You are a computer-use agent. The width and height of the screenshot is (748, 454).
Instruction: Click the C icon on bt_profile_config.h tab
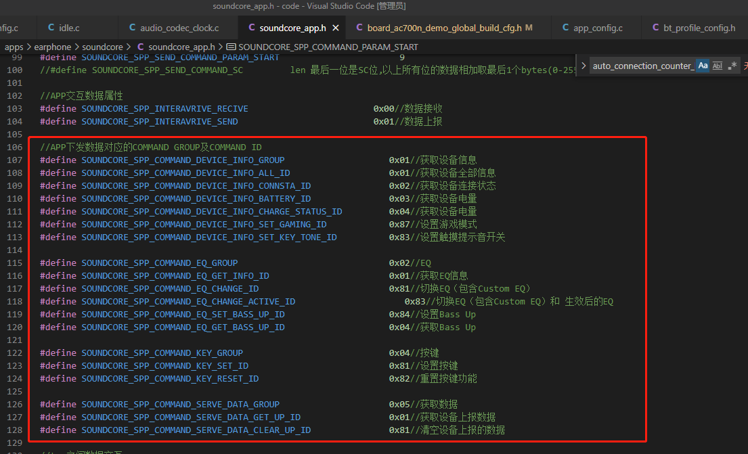655,28
